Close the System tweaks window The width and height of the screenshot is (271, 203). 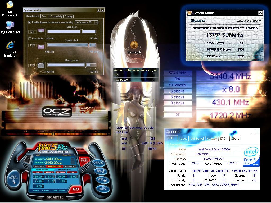(103, 10)
